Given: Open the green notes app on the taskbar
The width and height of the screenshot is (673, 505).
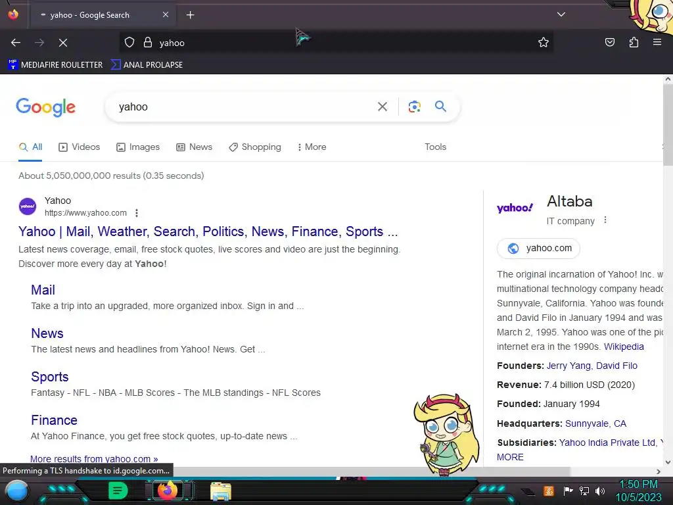Looking at the screenshot, I should 118,491.
